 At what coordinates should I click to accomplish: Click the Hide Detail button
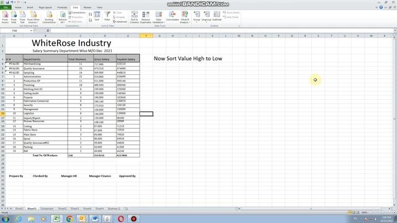(x=231, y=17)
